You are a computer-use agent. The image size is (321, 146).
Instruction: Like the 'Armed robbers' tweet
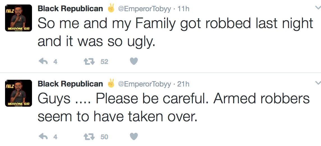(x=134, y=137)
